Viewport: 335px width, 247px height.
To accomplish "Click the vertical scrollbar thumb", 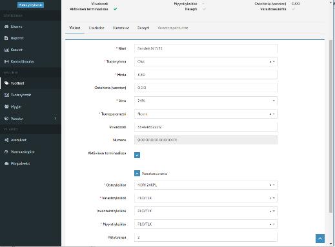I will pos(330,126).
